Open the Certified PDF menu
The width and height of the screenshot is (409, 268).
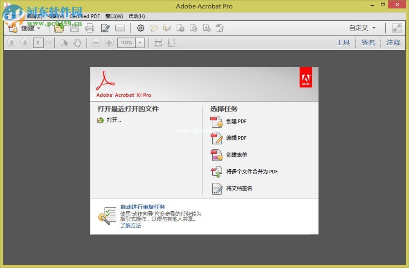pyautogui.click(x=85, y=16)
